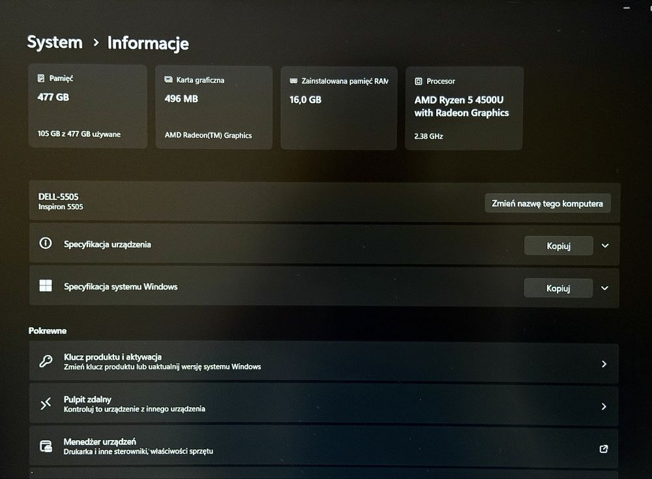This screenshot has height=479, width=652.
Task: Click the AMD Radeon(TM) Graphics label
Action: [x=208, y=135]
